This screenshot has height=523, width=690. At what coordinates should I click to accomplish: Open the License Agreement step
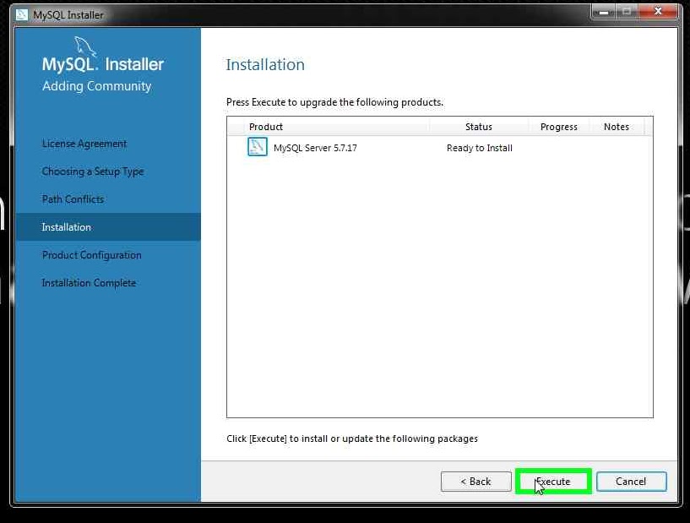pos(84,144)
